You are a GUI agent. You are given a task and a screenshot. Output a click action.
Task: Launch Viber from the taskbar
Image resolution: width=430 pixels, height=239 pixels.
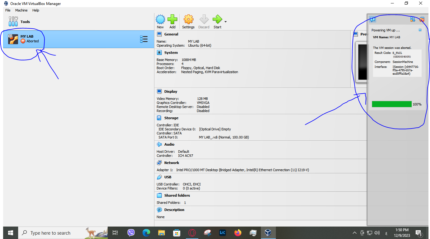point(131,233)
